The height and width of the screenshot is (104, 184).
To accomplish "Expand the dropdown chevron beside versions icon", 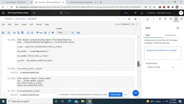I will click(140, 19).
